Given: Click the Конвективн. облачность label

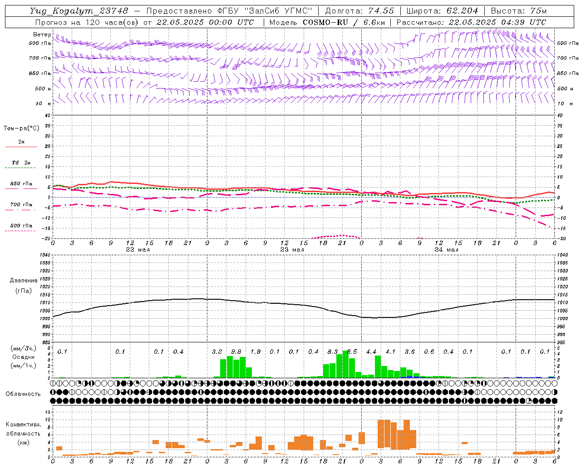Looking at the screenshot, I should pos(23,429).
